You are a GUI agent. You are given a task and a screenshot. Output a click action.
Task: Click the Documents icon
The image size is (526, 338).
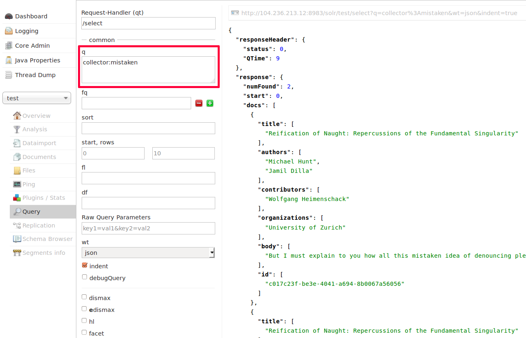17,157
